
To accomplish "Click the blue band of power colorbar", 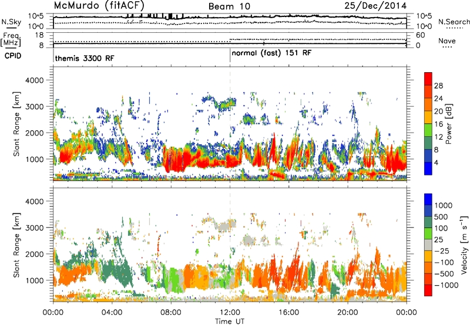I will click(428, 168).
